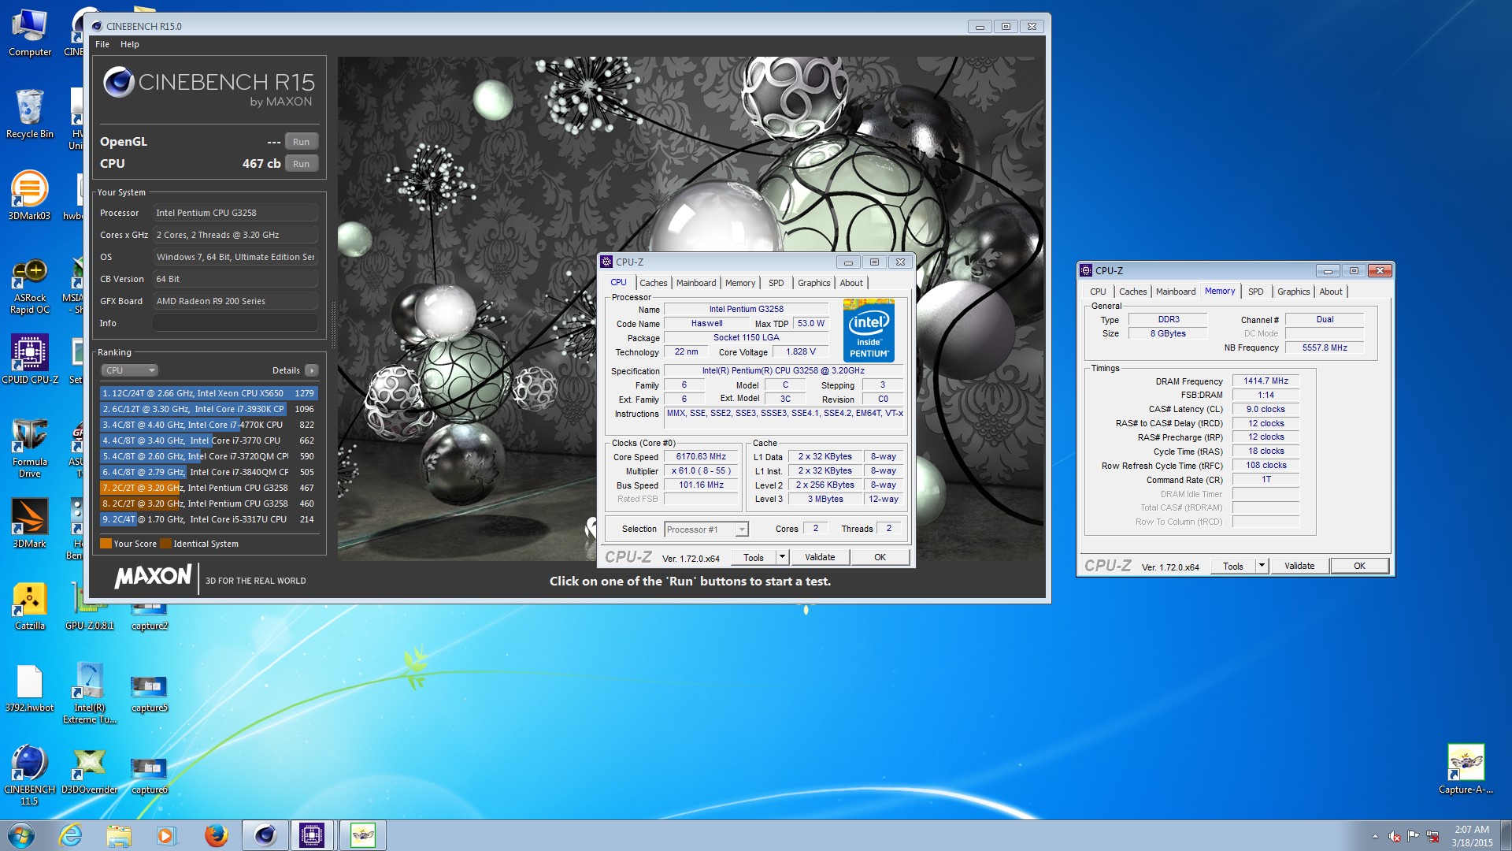Screen dimensions: 1512x851
Task: Expand the ranking Details arrow
Action: (x=312, y=370)
